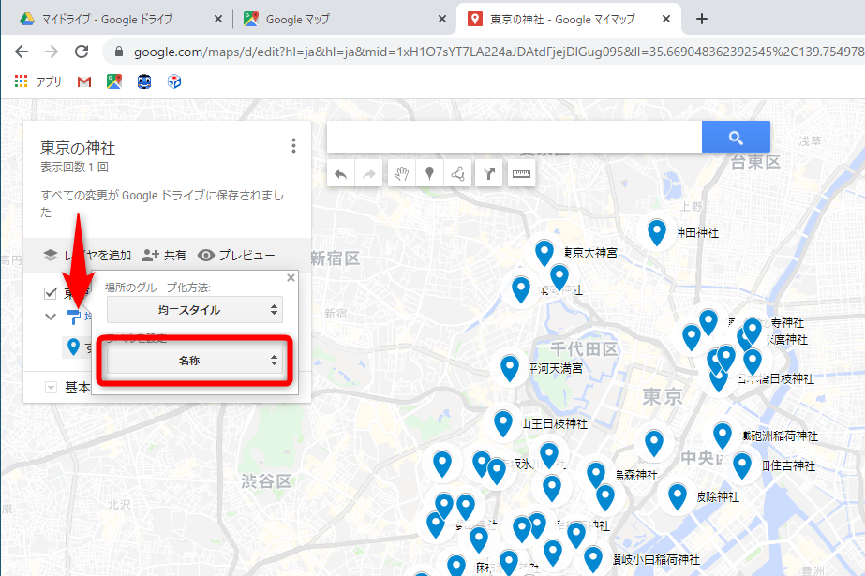Select the Add directions tool

point(489,173)
